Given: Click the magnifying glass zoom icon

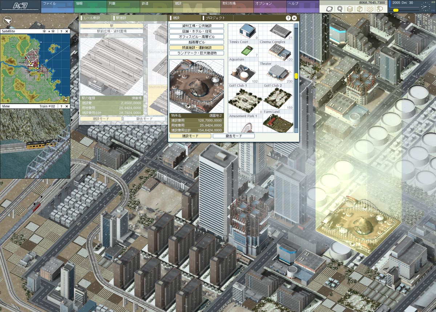Looking at the screenshot, I should [x=340, y=9].
